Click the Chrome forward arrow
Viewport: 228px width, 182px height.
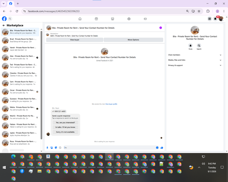pyautogui.click(x=10, y=11)
